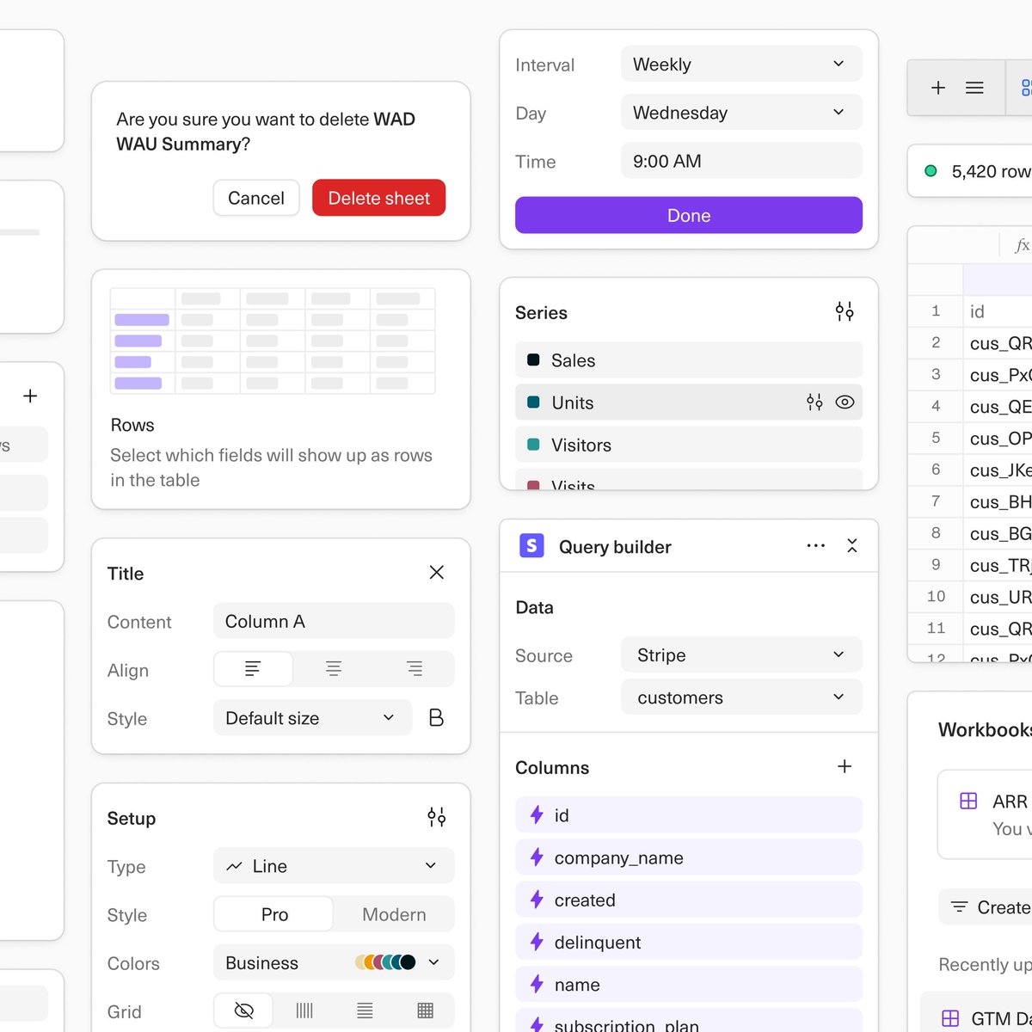Select full grid option
The width and height of the screenshot is (1032, 1032).
[425, 1010]
